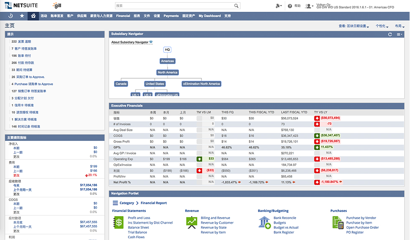Open the 布局 layout dropdown
The width and height of the screenshot is (410, 240).
(400, 26)
